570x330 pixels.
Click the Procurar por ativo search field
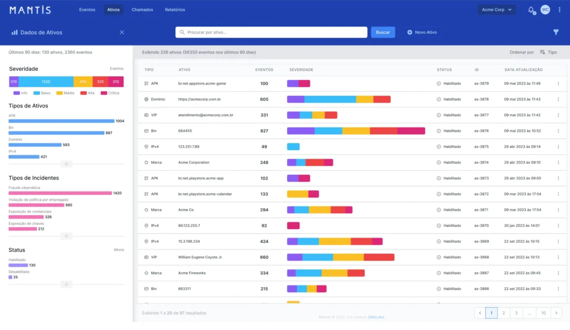(273, 32)
